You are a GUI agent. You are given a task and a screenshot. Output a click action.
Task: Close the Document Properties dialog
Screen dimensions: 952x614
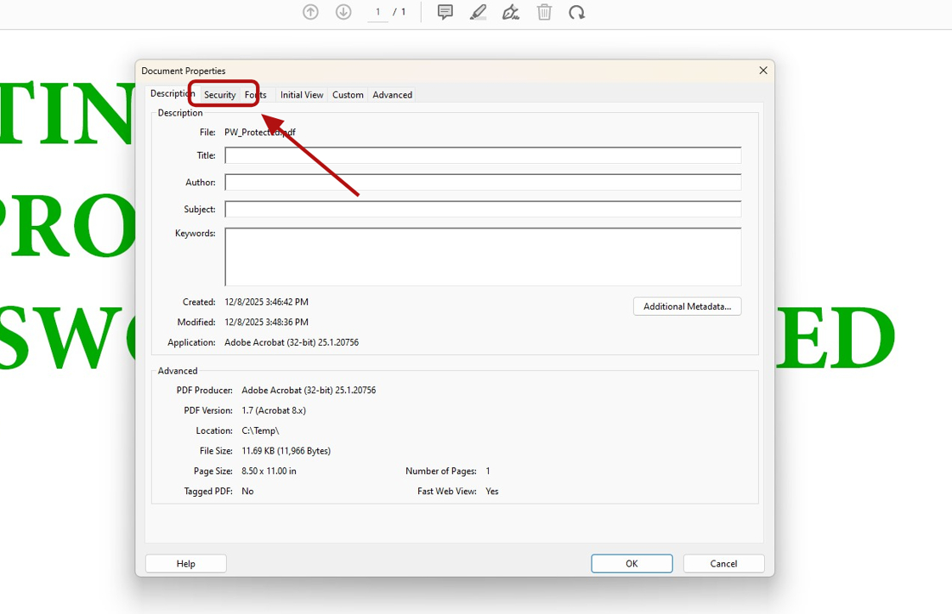[x=763, y=70]
